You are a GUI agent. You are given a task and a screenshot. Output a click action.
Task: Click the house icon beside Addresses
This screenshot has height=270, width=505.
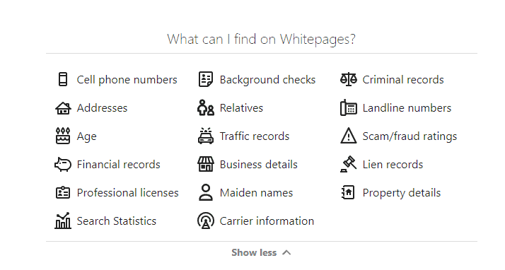tap(63, 108)
